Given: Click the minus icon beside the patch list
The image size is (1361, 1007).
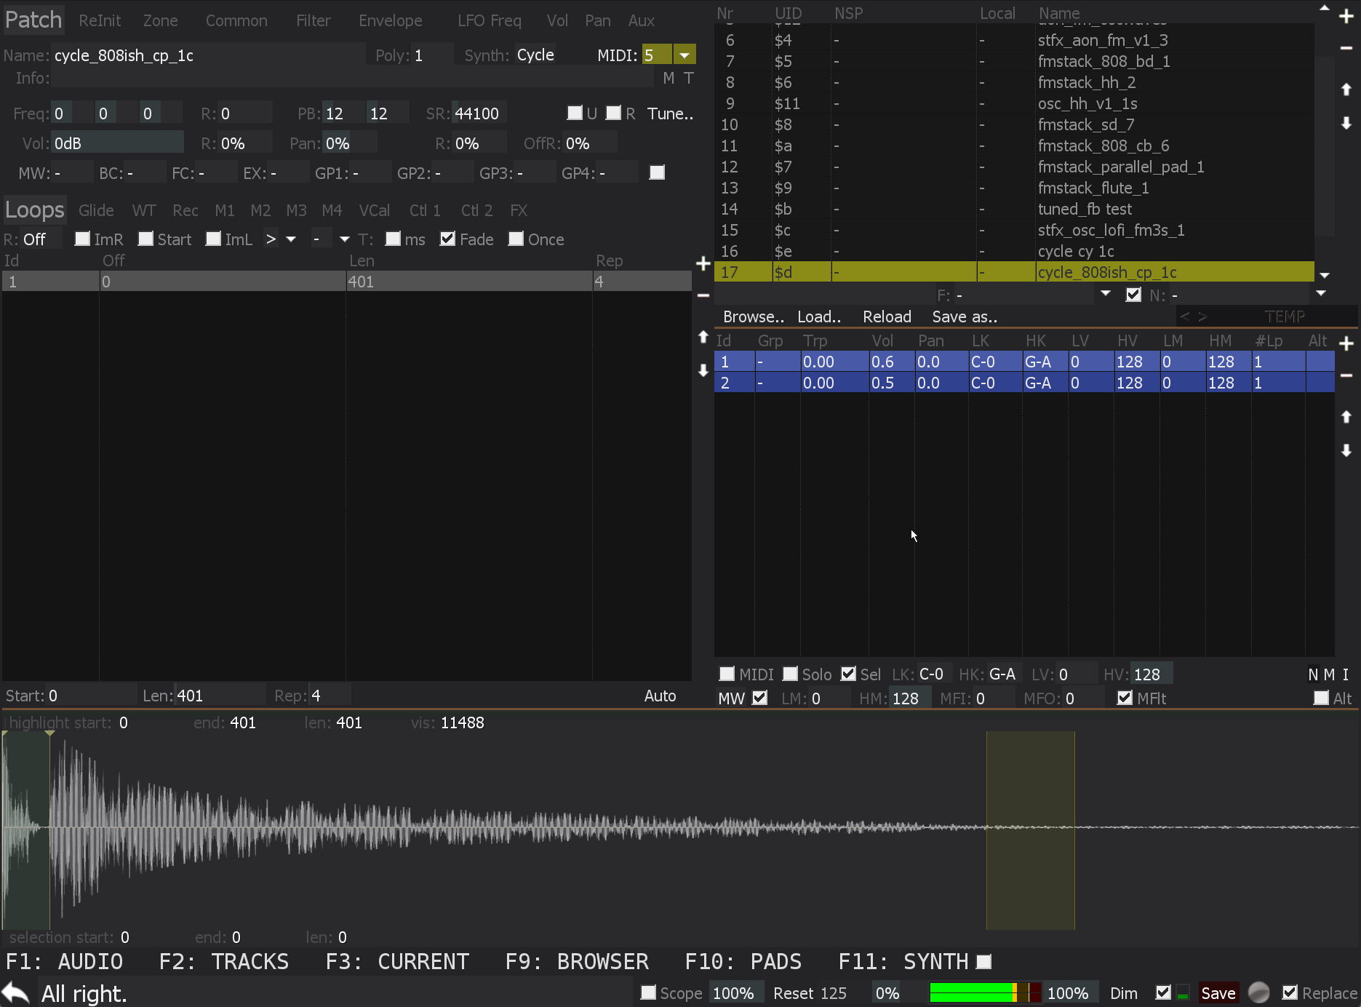Looking at the screenshot, I should coord(1346,48).
